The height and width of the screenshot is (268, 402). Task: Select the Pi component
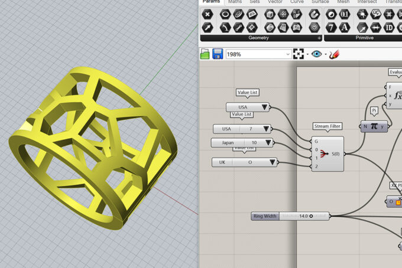coord(374,126)
